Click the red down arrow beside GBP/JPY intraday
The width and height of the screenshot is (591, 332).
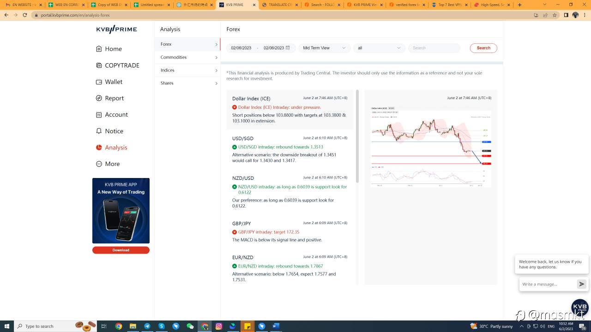tap(235, 232)
